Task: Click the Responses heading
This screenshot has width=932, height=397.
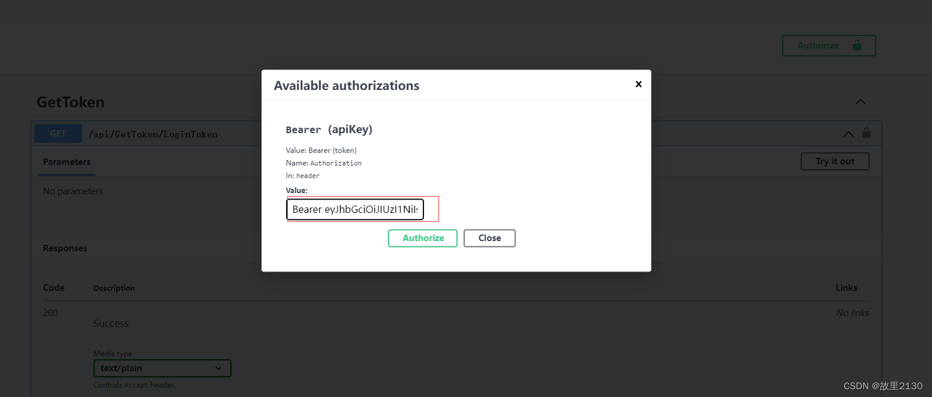Action: [x=65, y=248]
